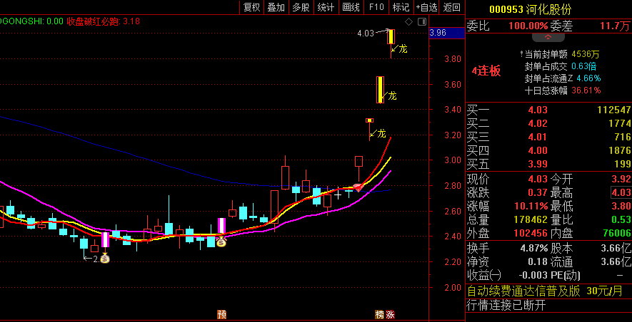The image size is (632, 322).
Task: Click the 龙 label beside the top candle
Action: tap(403, 49)
